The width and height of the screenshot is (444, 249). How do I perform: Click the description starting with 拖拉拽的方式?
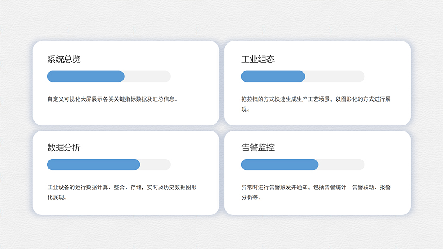316,104
